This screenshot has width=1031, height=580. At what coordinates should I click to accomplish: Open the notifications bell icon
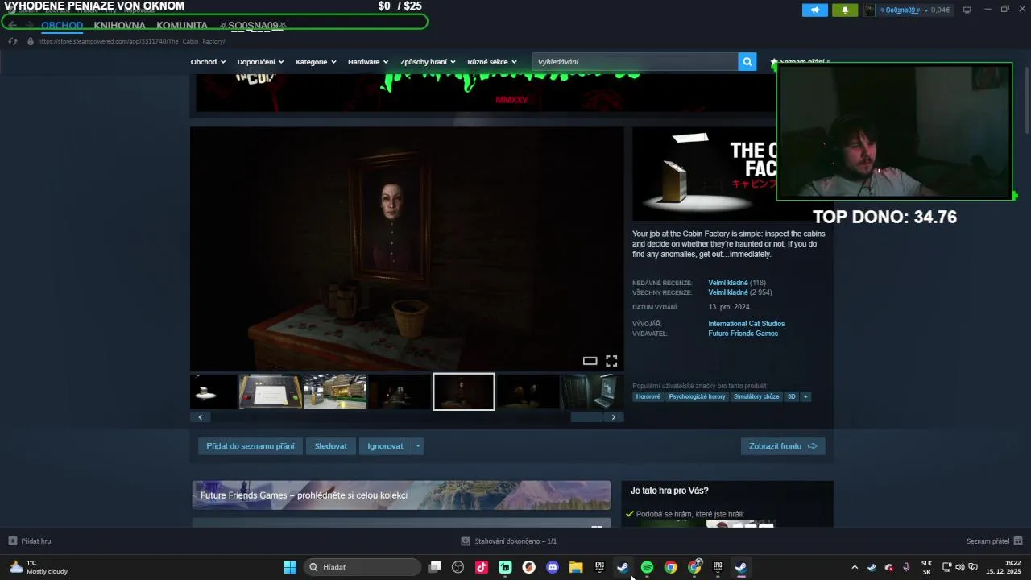(845, 10)
